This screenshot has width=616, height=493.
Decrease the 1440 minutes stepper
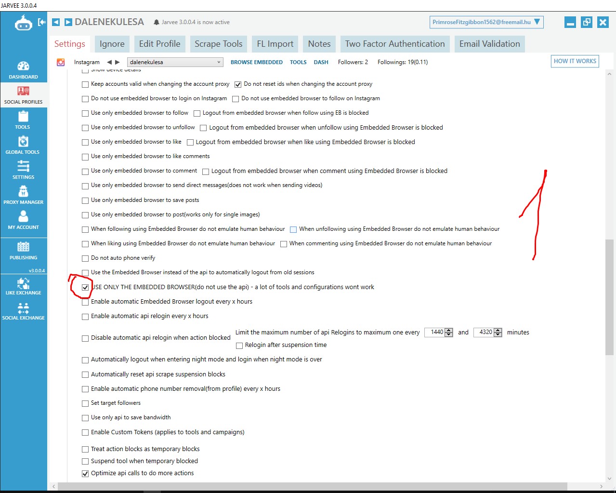click(449, 334)
